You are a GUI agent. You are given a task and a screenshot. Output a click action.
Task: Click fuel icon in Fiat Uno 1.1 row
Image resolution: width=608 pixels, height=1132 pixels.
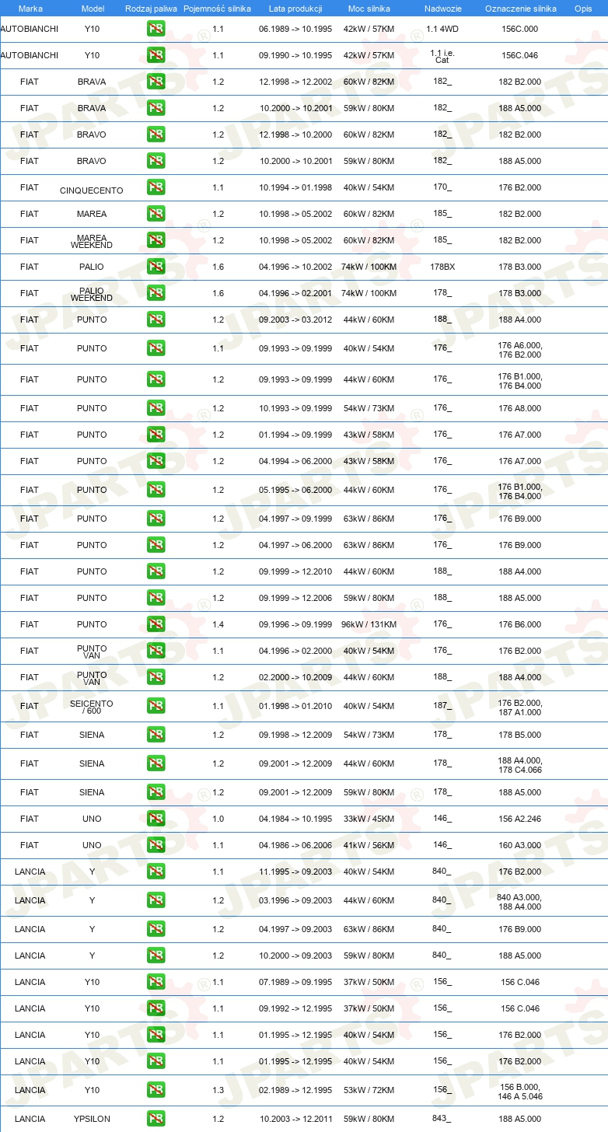[x=155, y=845]
